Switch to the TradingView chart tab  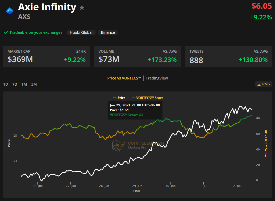157,78
